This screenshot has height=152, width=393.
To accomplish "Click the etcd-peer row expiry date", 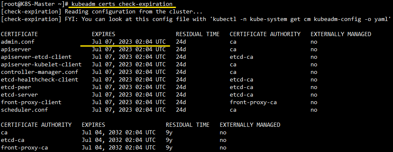I will point(129,87).
